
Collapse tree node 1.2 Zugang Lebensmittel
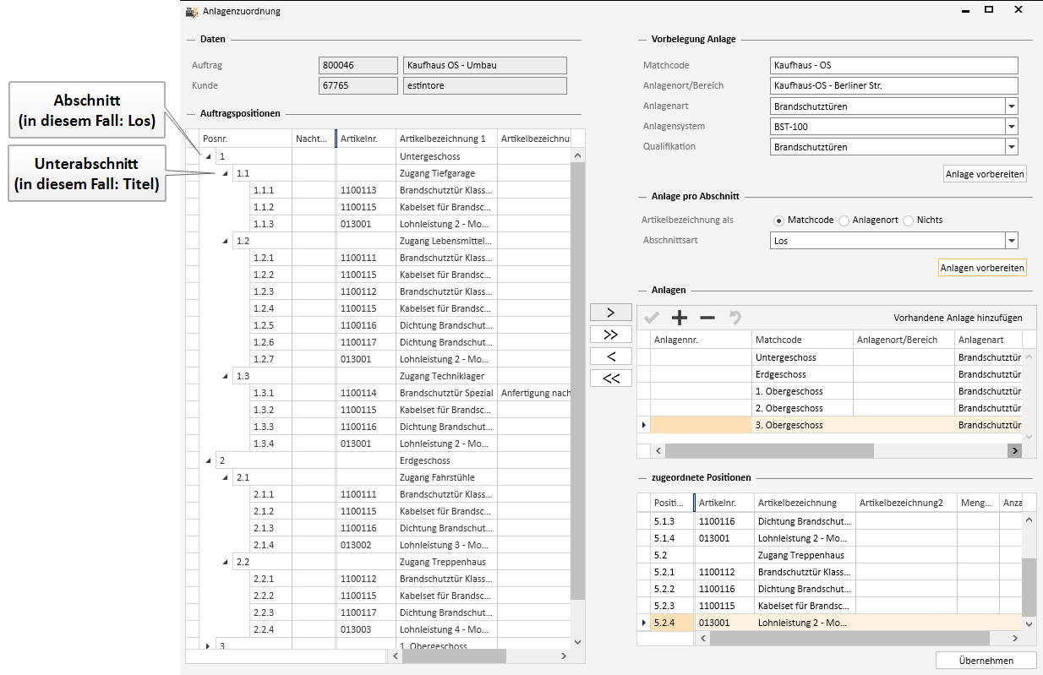pos(225,241)
